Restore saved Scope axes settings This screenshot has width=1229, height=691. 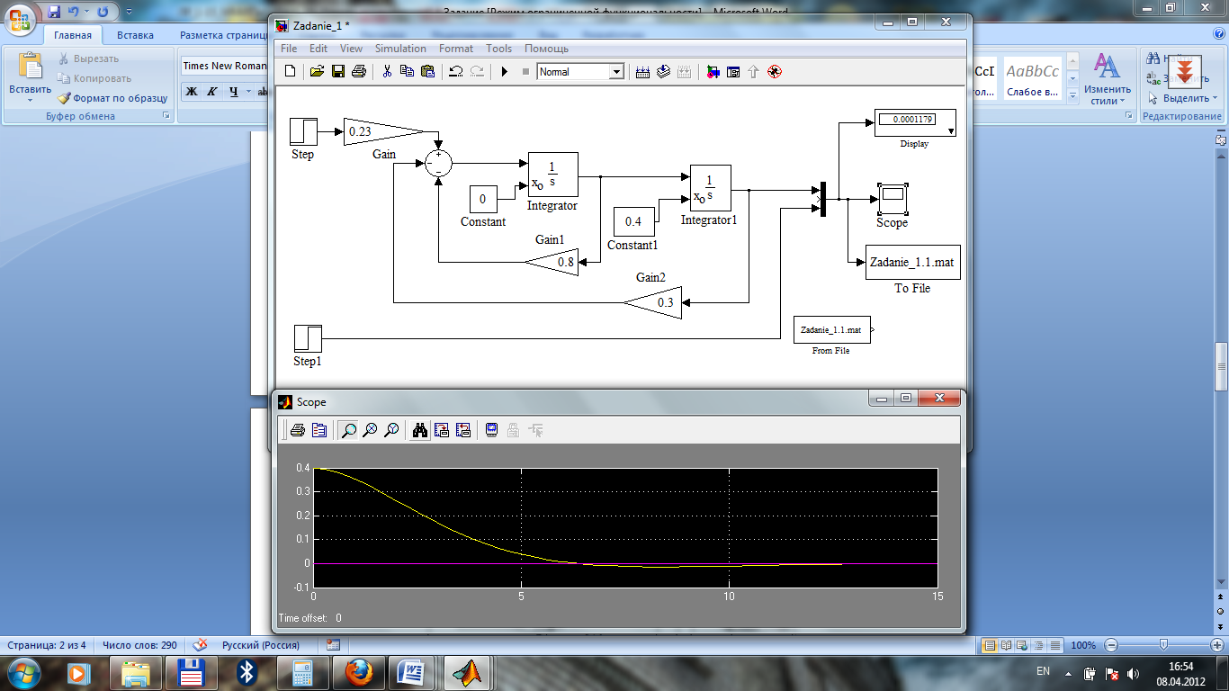point(463,430)
